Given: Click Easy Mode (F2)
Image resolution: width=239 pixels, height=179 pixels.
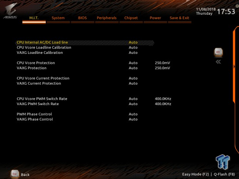Looking at the screenshot, I should pyautogui.click(x=195, y=174).
